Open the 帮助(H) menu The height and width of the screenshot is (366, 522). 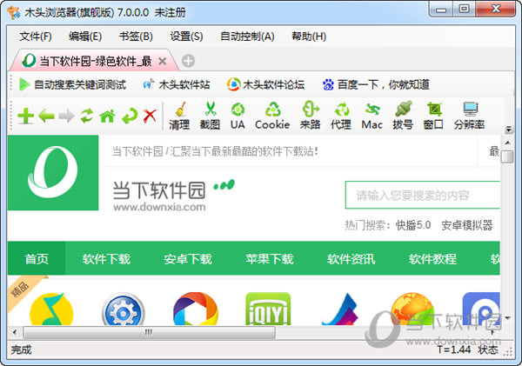coord(309,36)
